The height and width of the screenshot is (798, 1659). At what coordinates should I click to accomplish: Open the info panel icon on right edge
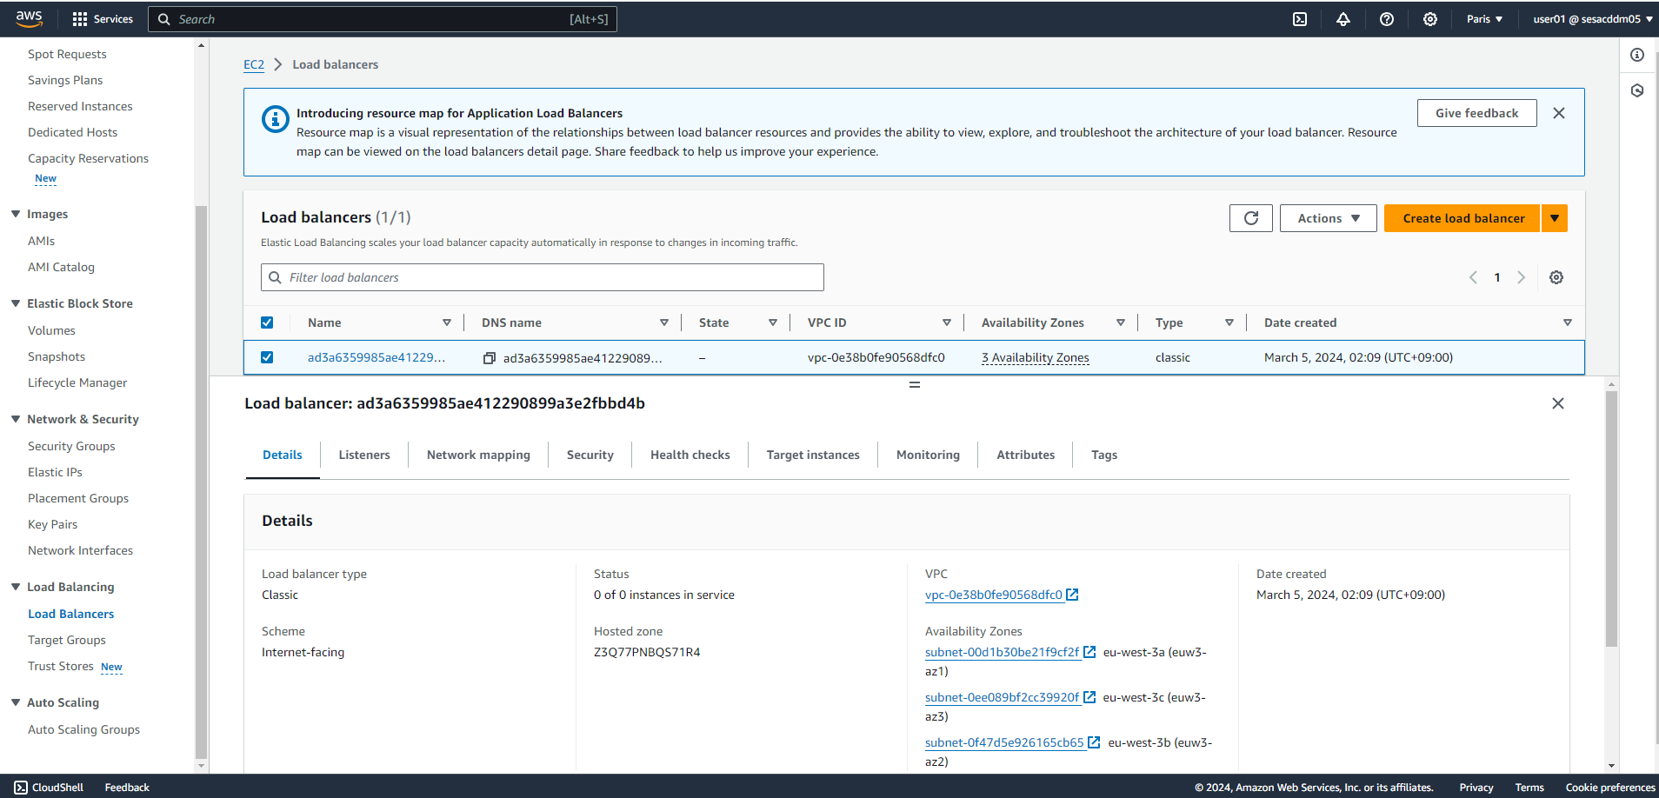coord(1637,55)
